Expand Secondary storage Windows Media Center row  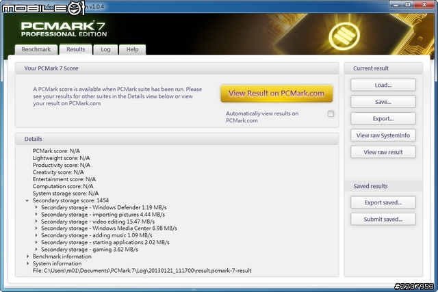coord(36,228)
